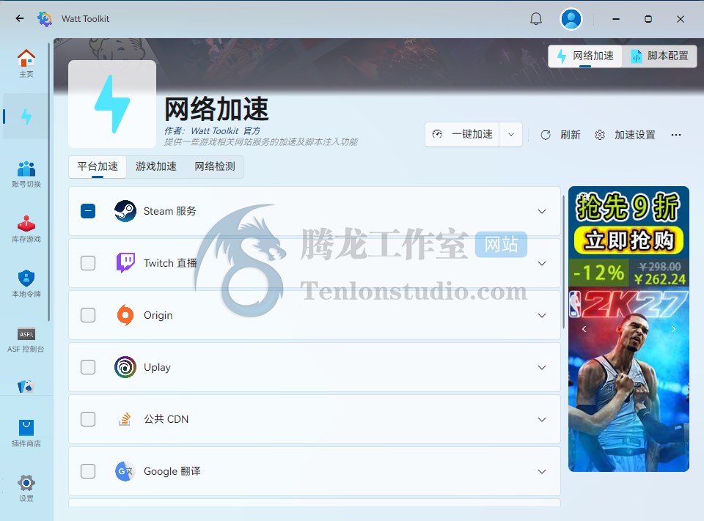The width and height of the screenshot is (704, 521).
Task: Expand the Origin row
Action: click(542, 316)
